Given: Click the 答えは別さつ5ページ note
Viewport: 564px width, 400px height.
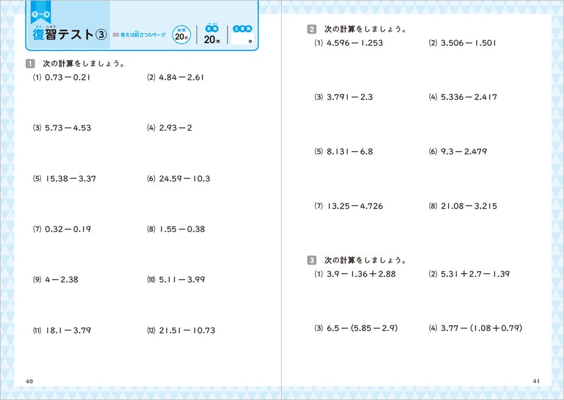Looking at the screenshot, I should [140, 35].
